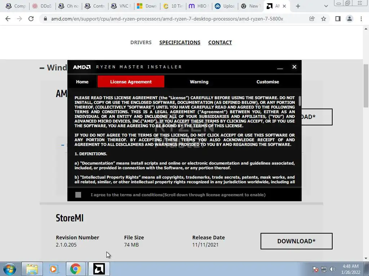Screen dimensions: 369x276
Task: Select the License Agreement tab
Action: point(131,82)
